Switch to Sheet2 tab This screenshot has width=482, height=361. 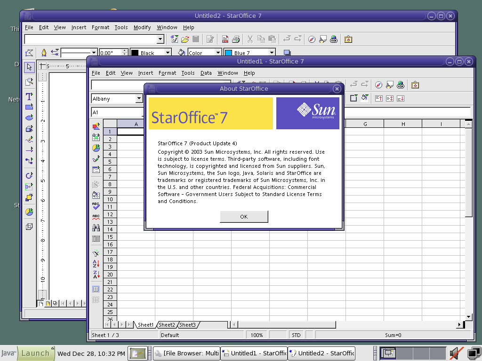pyautogui.click(x=167, y=325)
